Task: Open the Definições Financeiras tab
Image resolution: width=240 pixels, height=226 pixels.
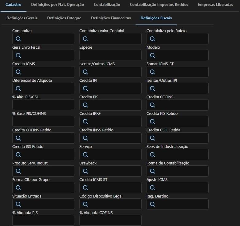Action: tap(111, 18)
